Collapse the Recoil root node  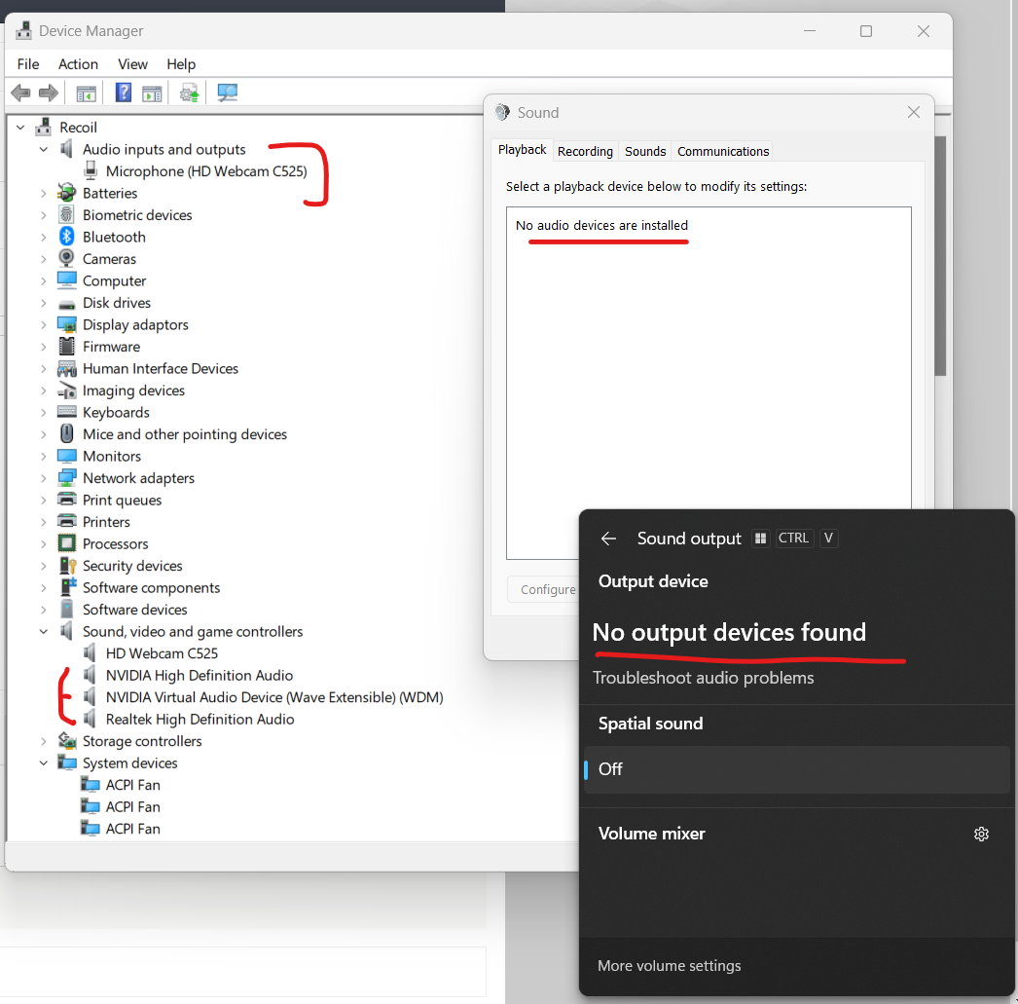(x=20, y=128)
